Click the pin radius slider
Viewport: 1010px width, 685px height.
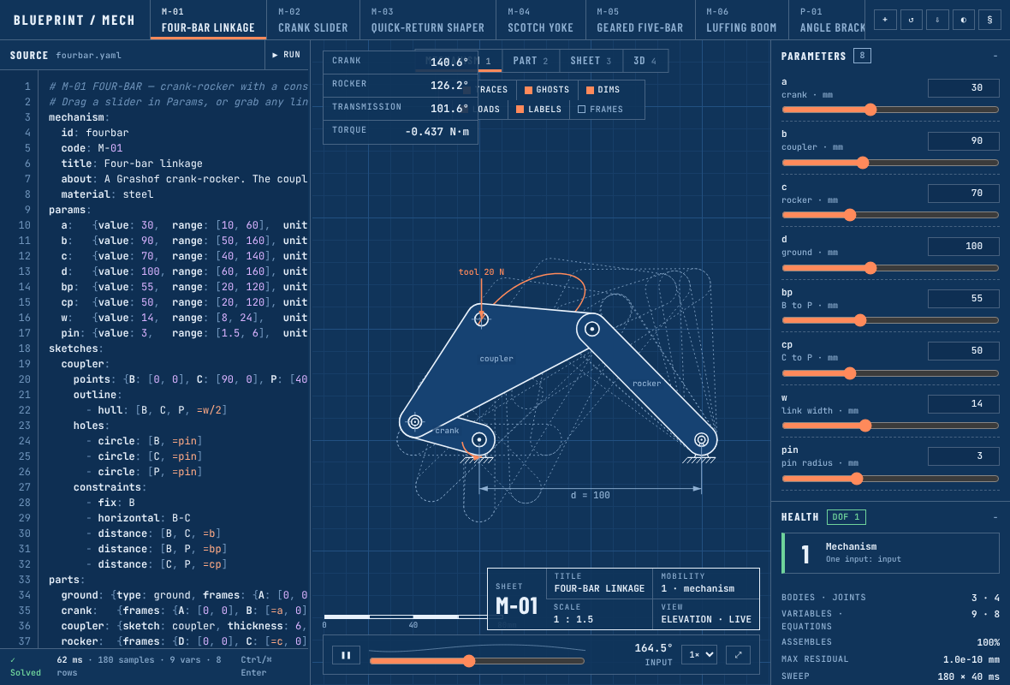[890, 478]
